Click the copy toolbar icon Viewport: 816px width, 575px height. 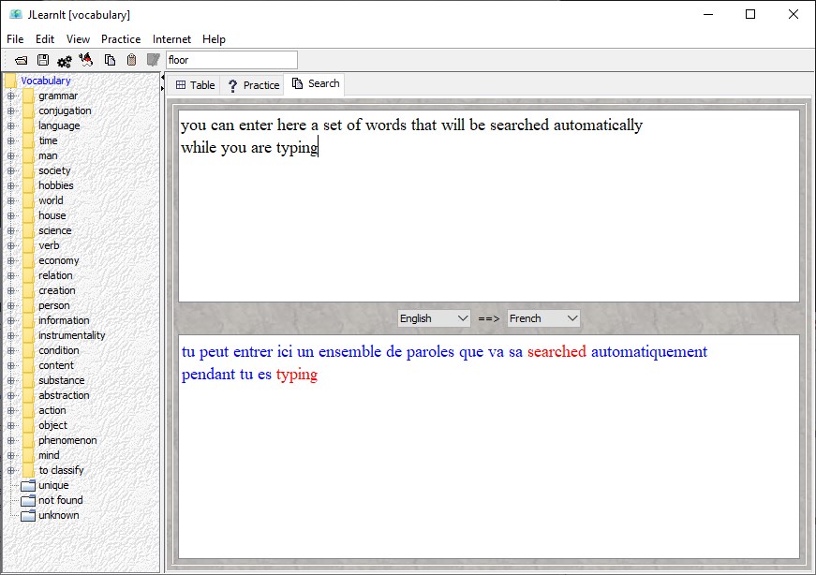tap(110, 60)
